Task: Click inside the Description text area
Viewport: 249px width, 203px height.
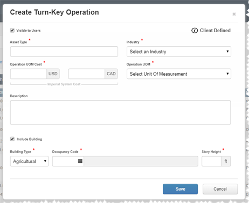Action: [120, 112]
